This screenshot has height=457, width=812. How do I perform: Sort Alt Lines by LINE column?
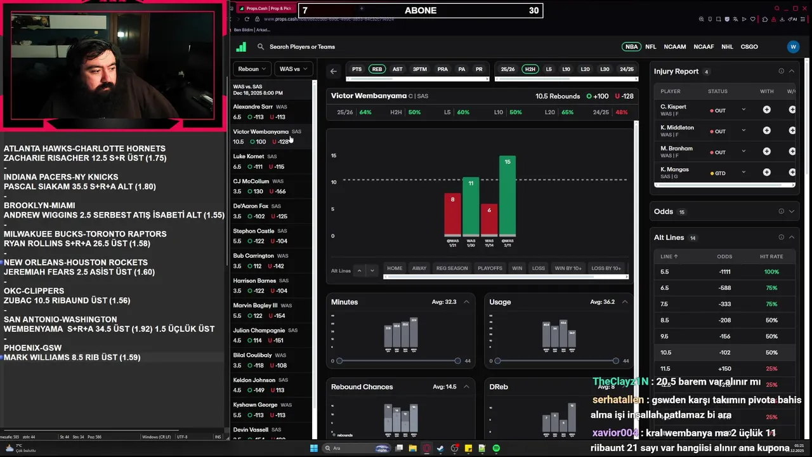pyautogui.click(x=669, y=256)
